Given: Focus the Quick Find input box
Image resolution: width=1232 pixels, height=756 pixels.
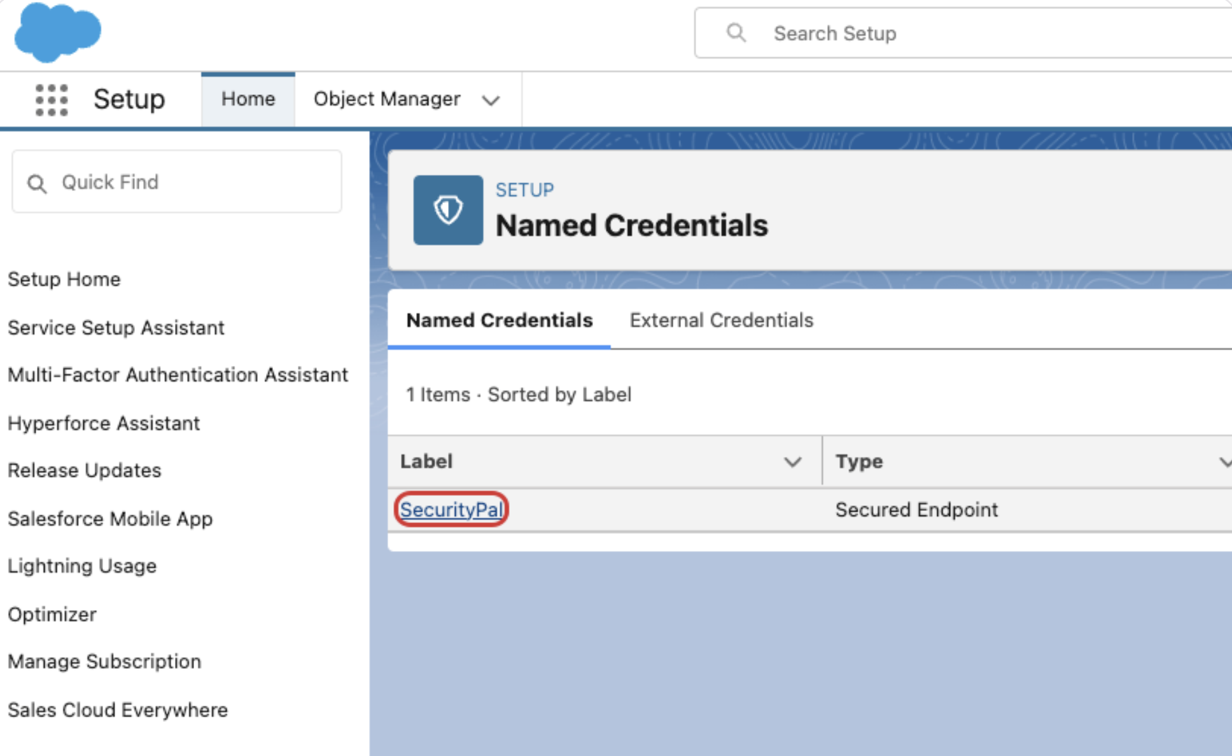Looking at the screenshot, I should tap(177, 182).
